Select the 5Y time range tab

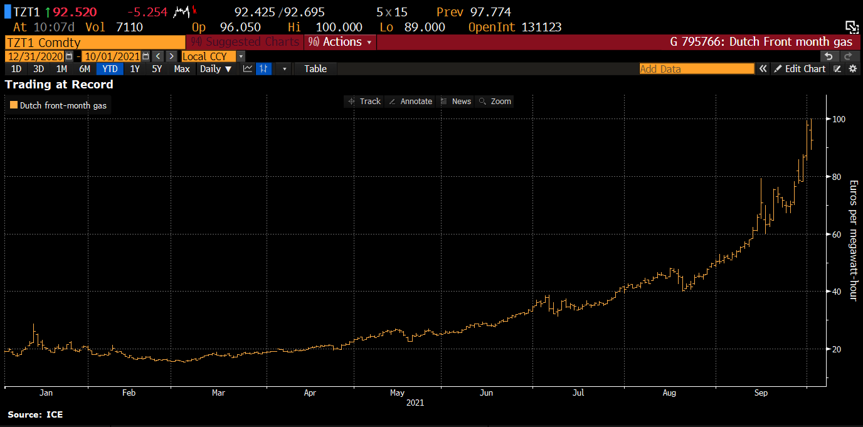157,69
